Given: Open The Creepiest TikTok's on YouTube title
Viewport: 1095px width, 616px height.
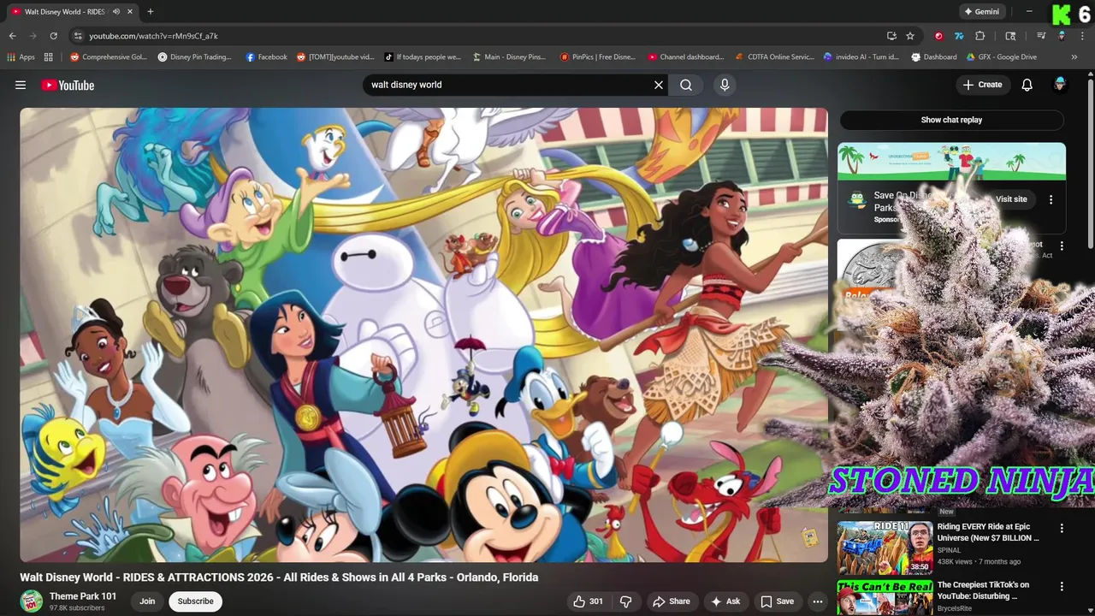Looking at the screenshot, I should (983, 590).
